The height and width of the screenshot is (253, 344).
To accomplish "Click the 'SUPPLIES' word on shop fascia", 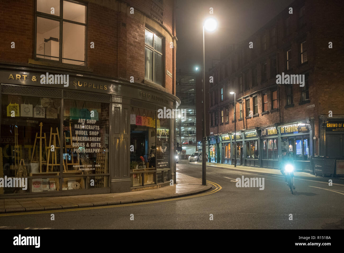I will coord(90,85).
